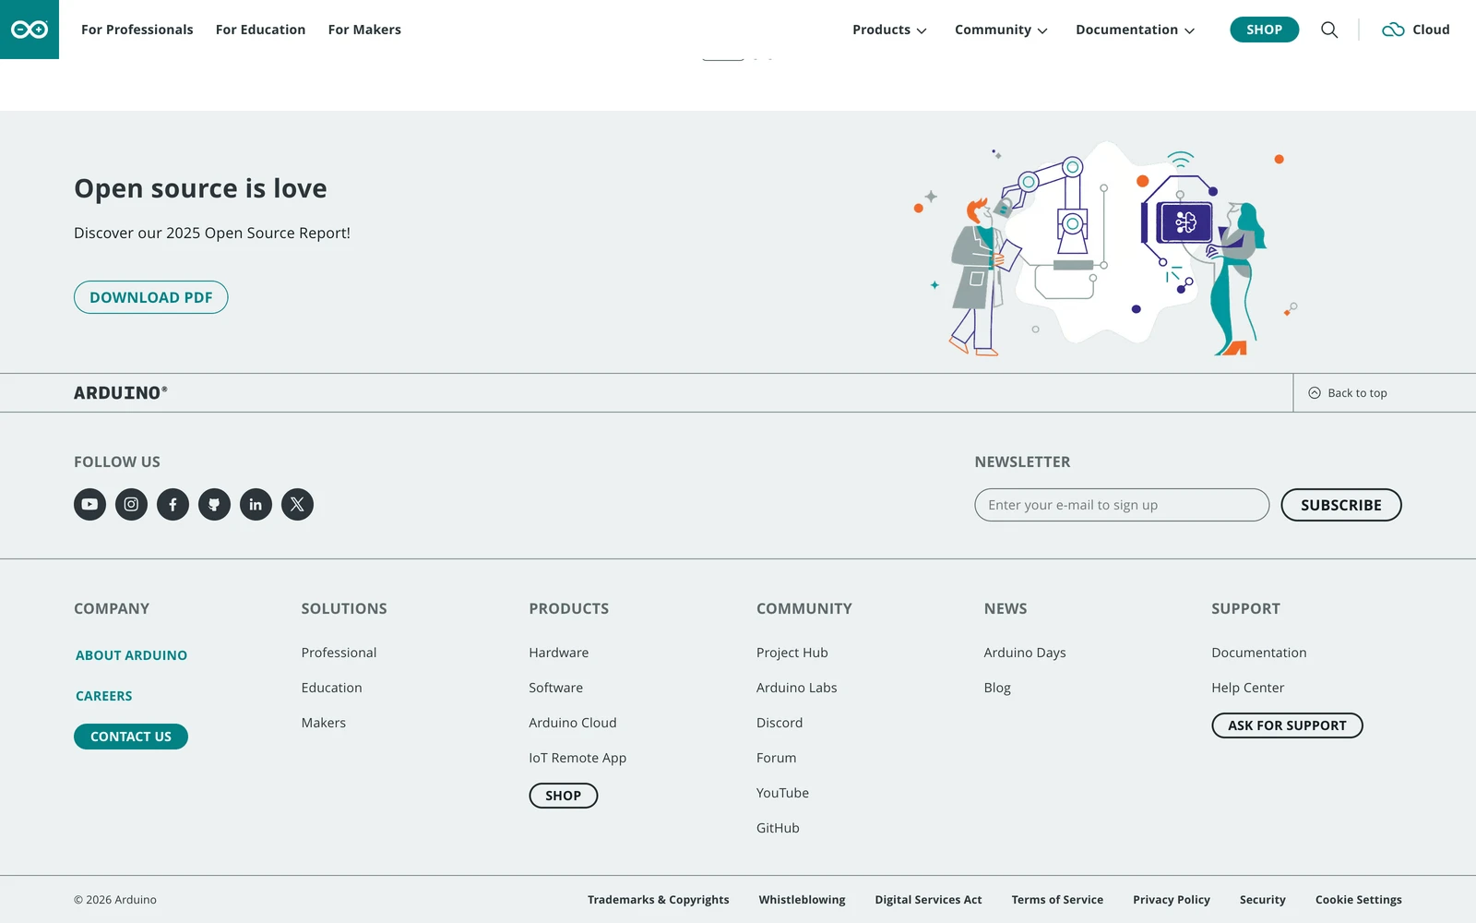Click the SHOP button under Products
This screenshot has height=923, width=1476.
[564, 796]
